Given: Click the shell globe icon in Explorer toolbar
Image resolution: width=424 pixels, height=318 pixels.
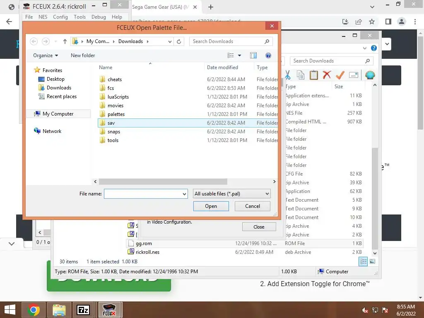Looking at the screenshot, I should [x=370, y=75].
